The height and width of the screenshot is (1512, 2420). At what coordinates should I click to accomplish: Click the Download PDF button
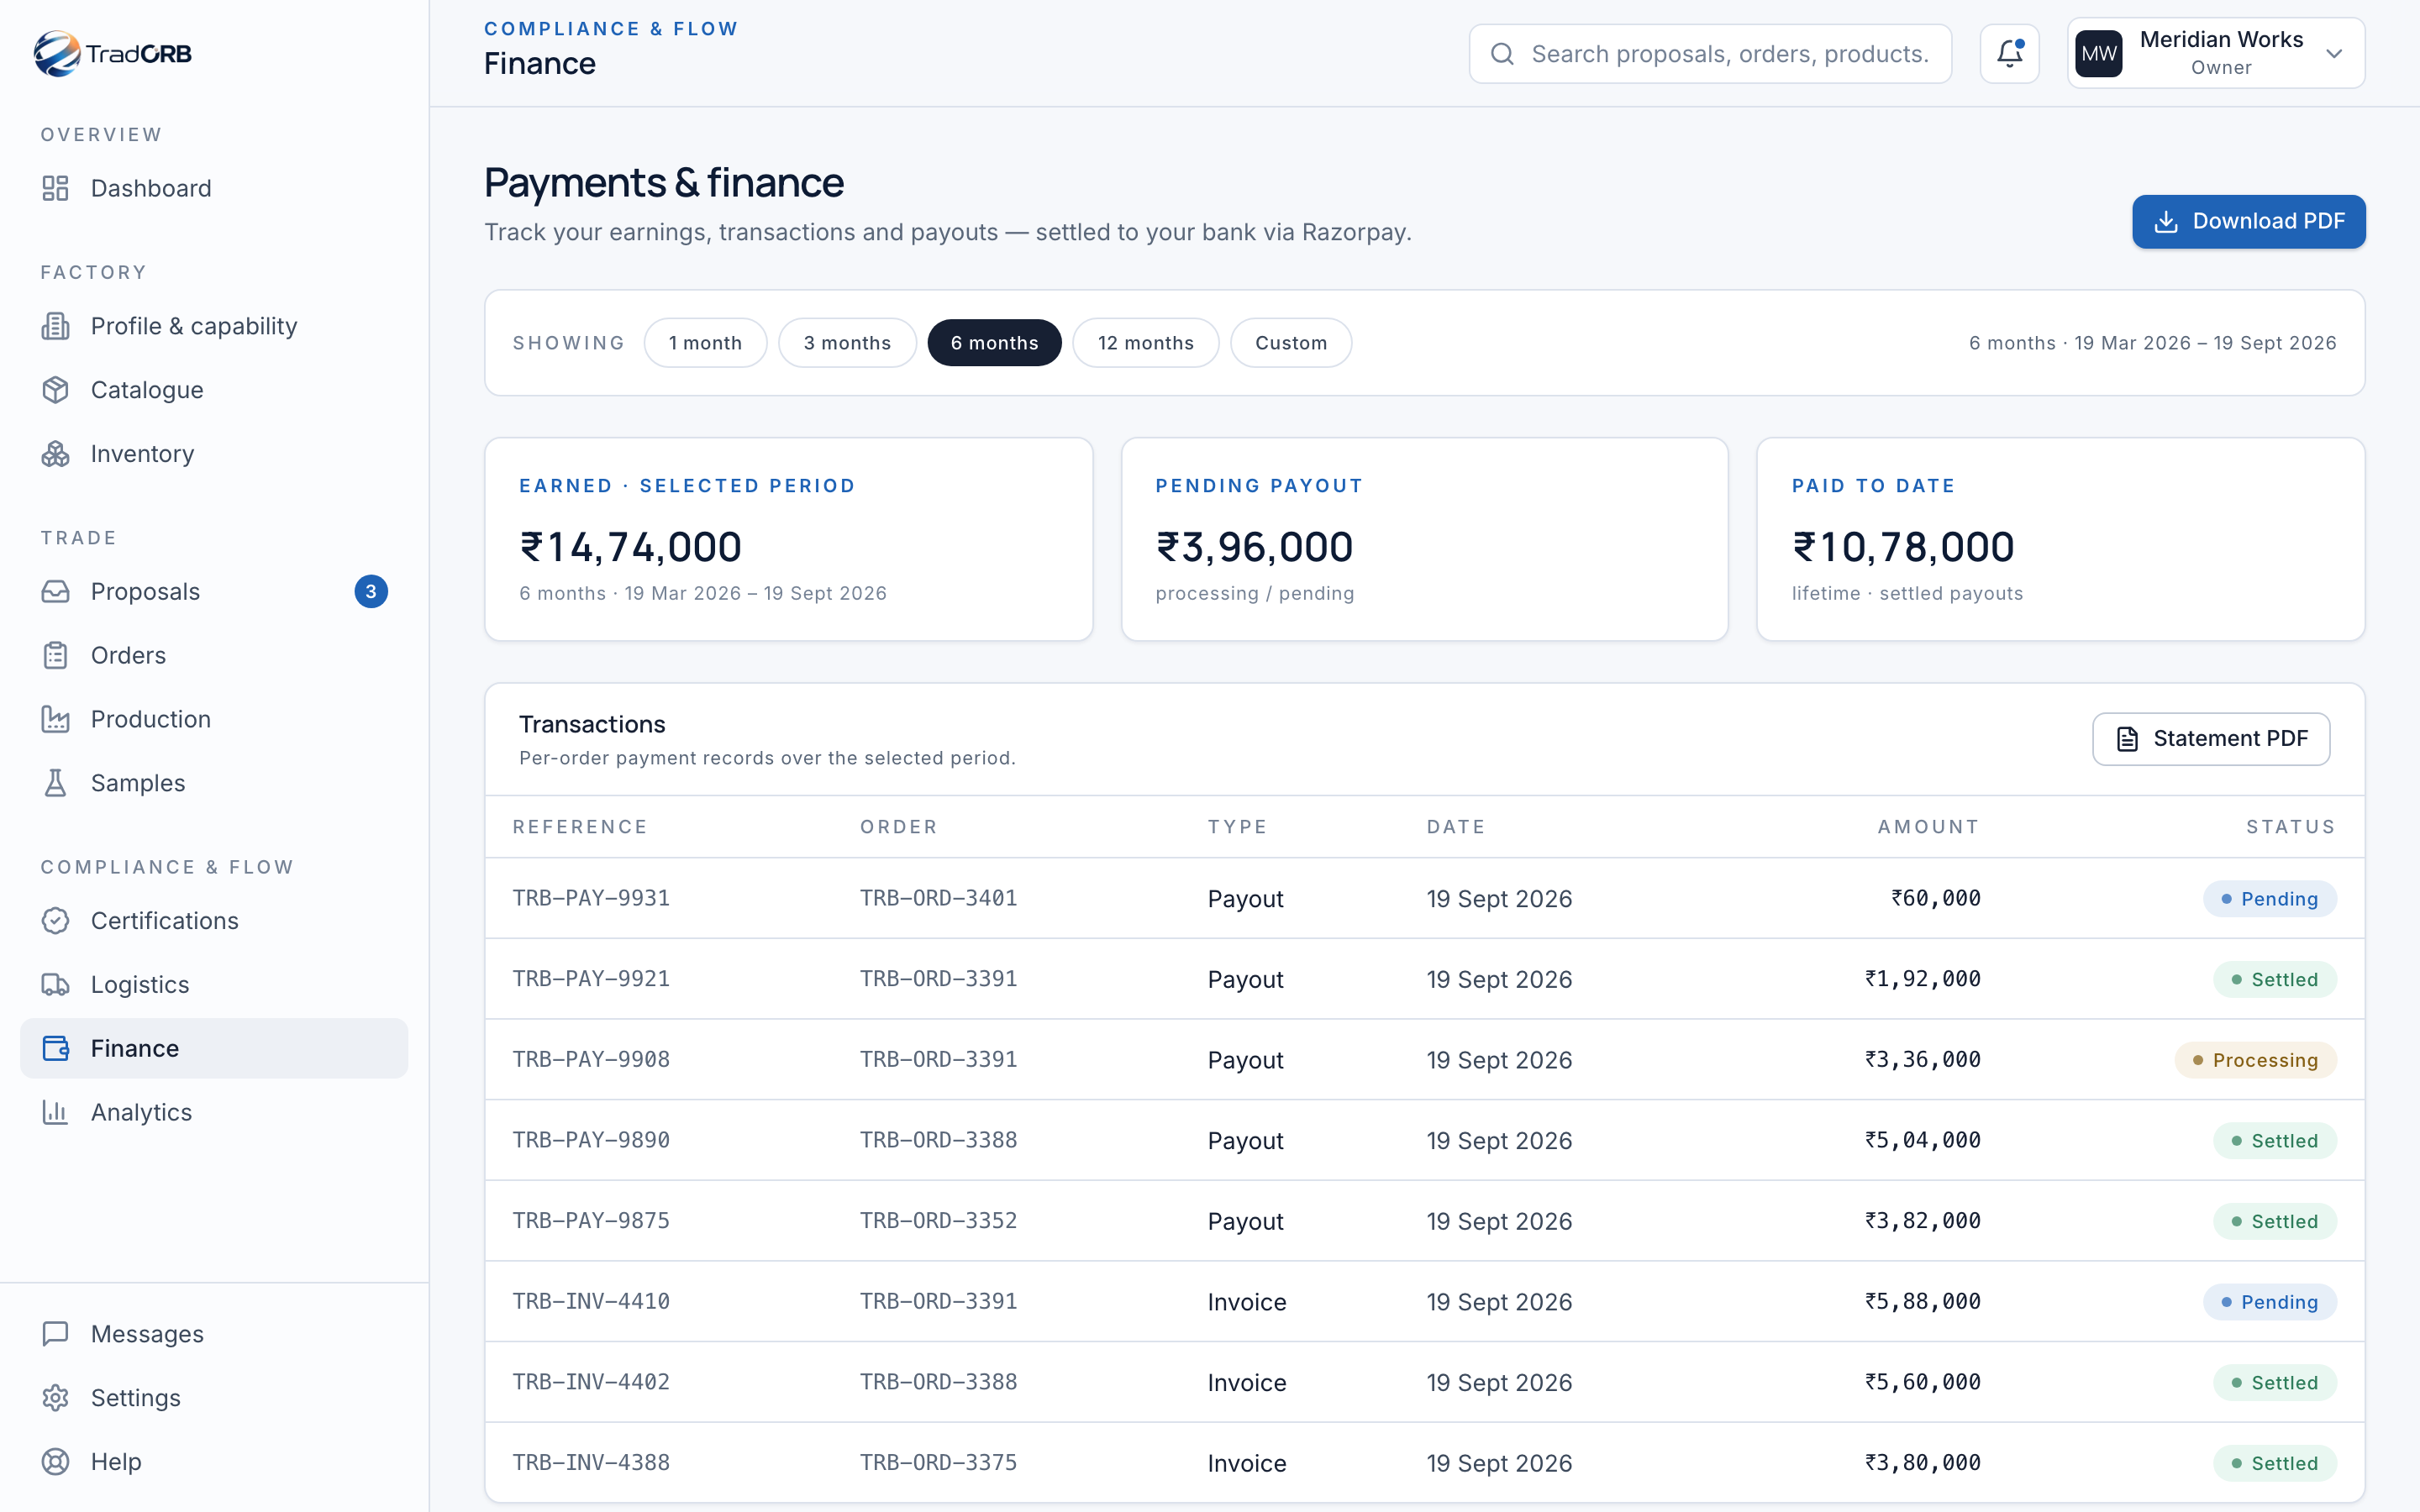(x=2248, y=222)
